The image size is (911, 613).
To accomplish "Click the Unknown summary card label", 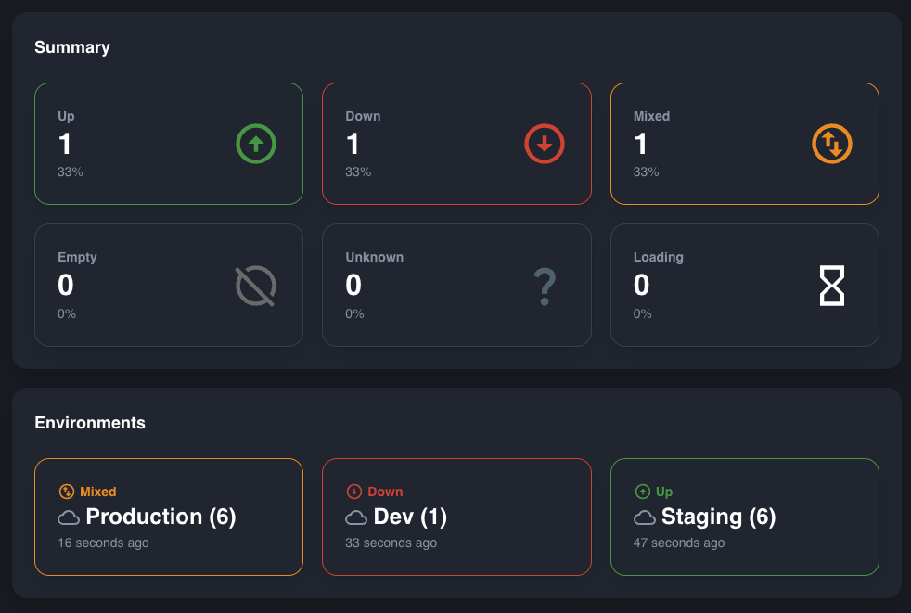I will click(x=374, y=257).
